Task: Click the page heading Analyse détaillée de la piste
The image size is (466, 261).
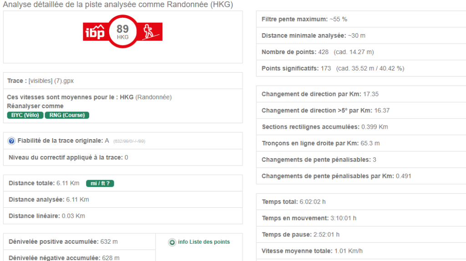Action: click(118, 5)
